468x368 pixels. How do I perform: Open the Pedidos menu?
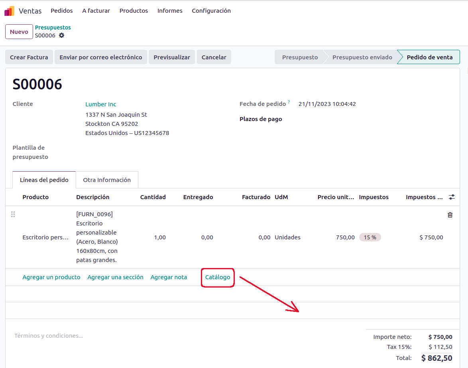(62, 11)
